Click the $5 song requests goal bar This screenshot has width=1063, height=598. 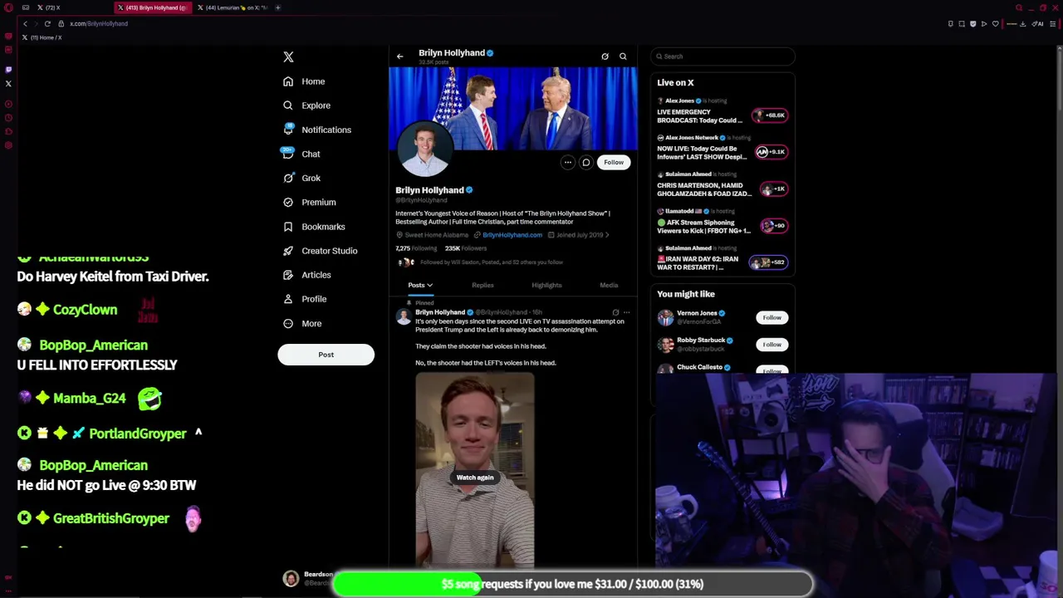572,584
